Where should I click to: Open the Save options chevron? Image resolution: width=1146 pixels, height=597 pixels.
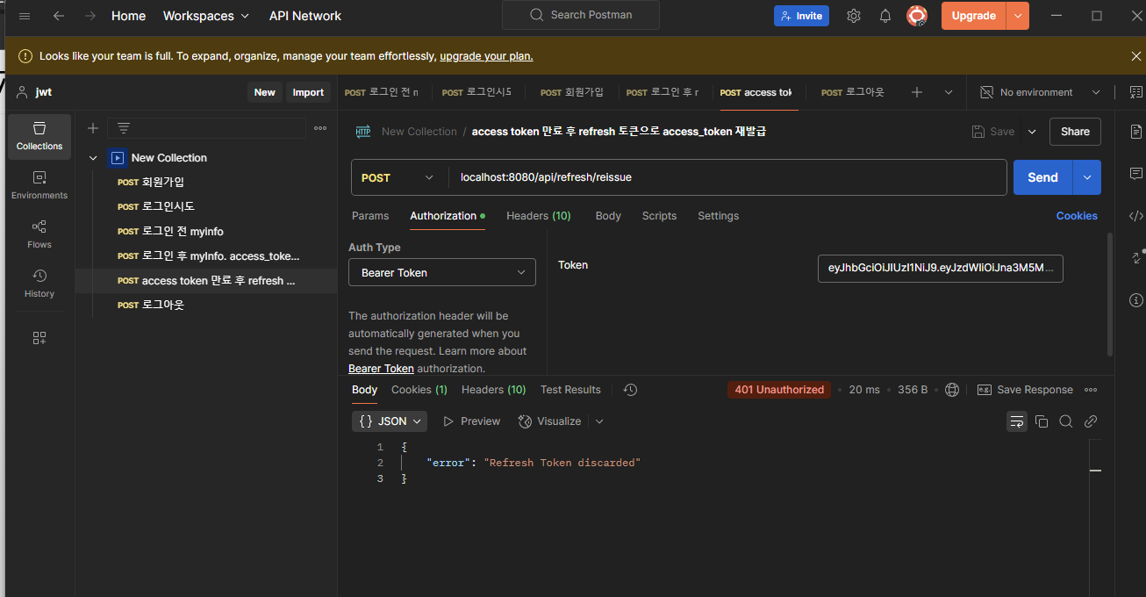pyautogui.click(x=1032, y=132)
